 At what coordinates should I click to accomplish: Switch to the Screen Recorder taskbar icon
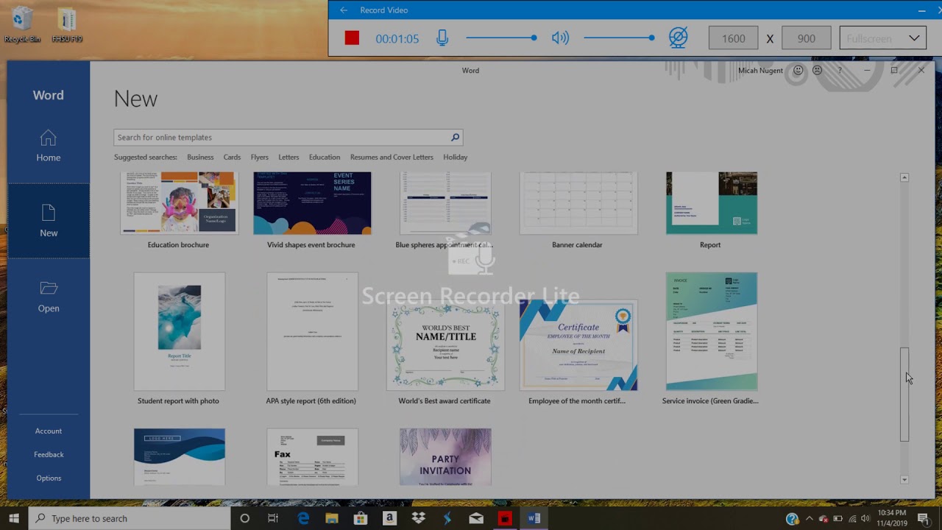[505, 519]
